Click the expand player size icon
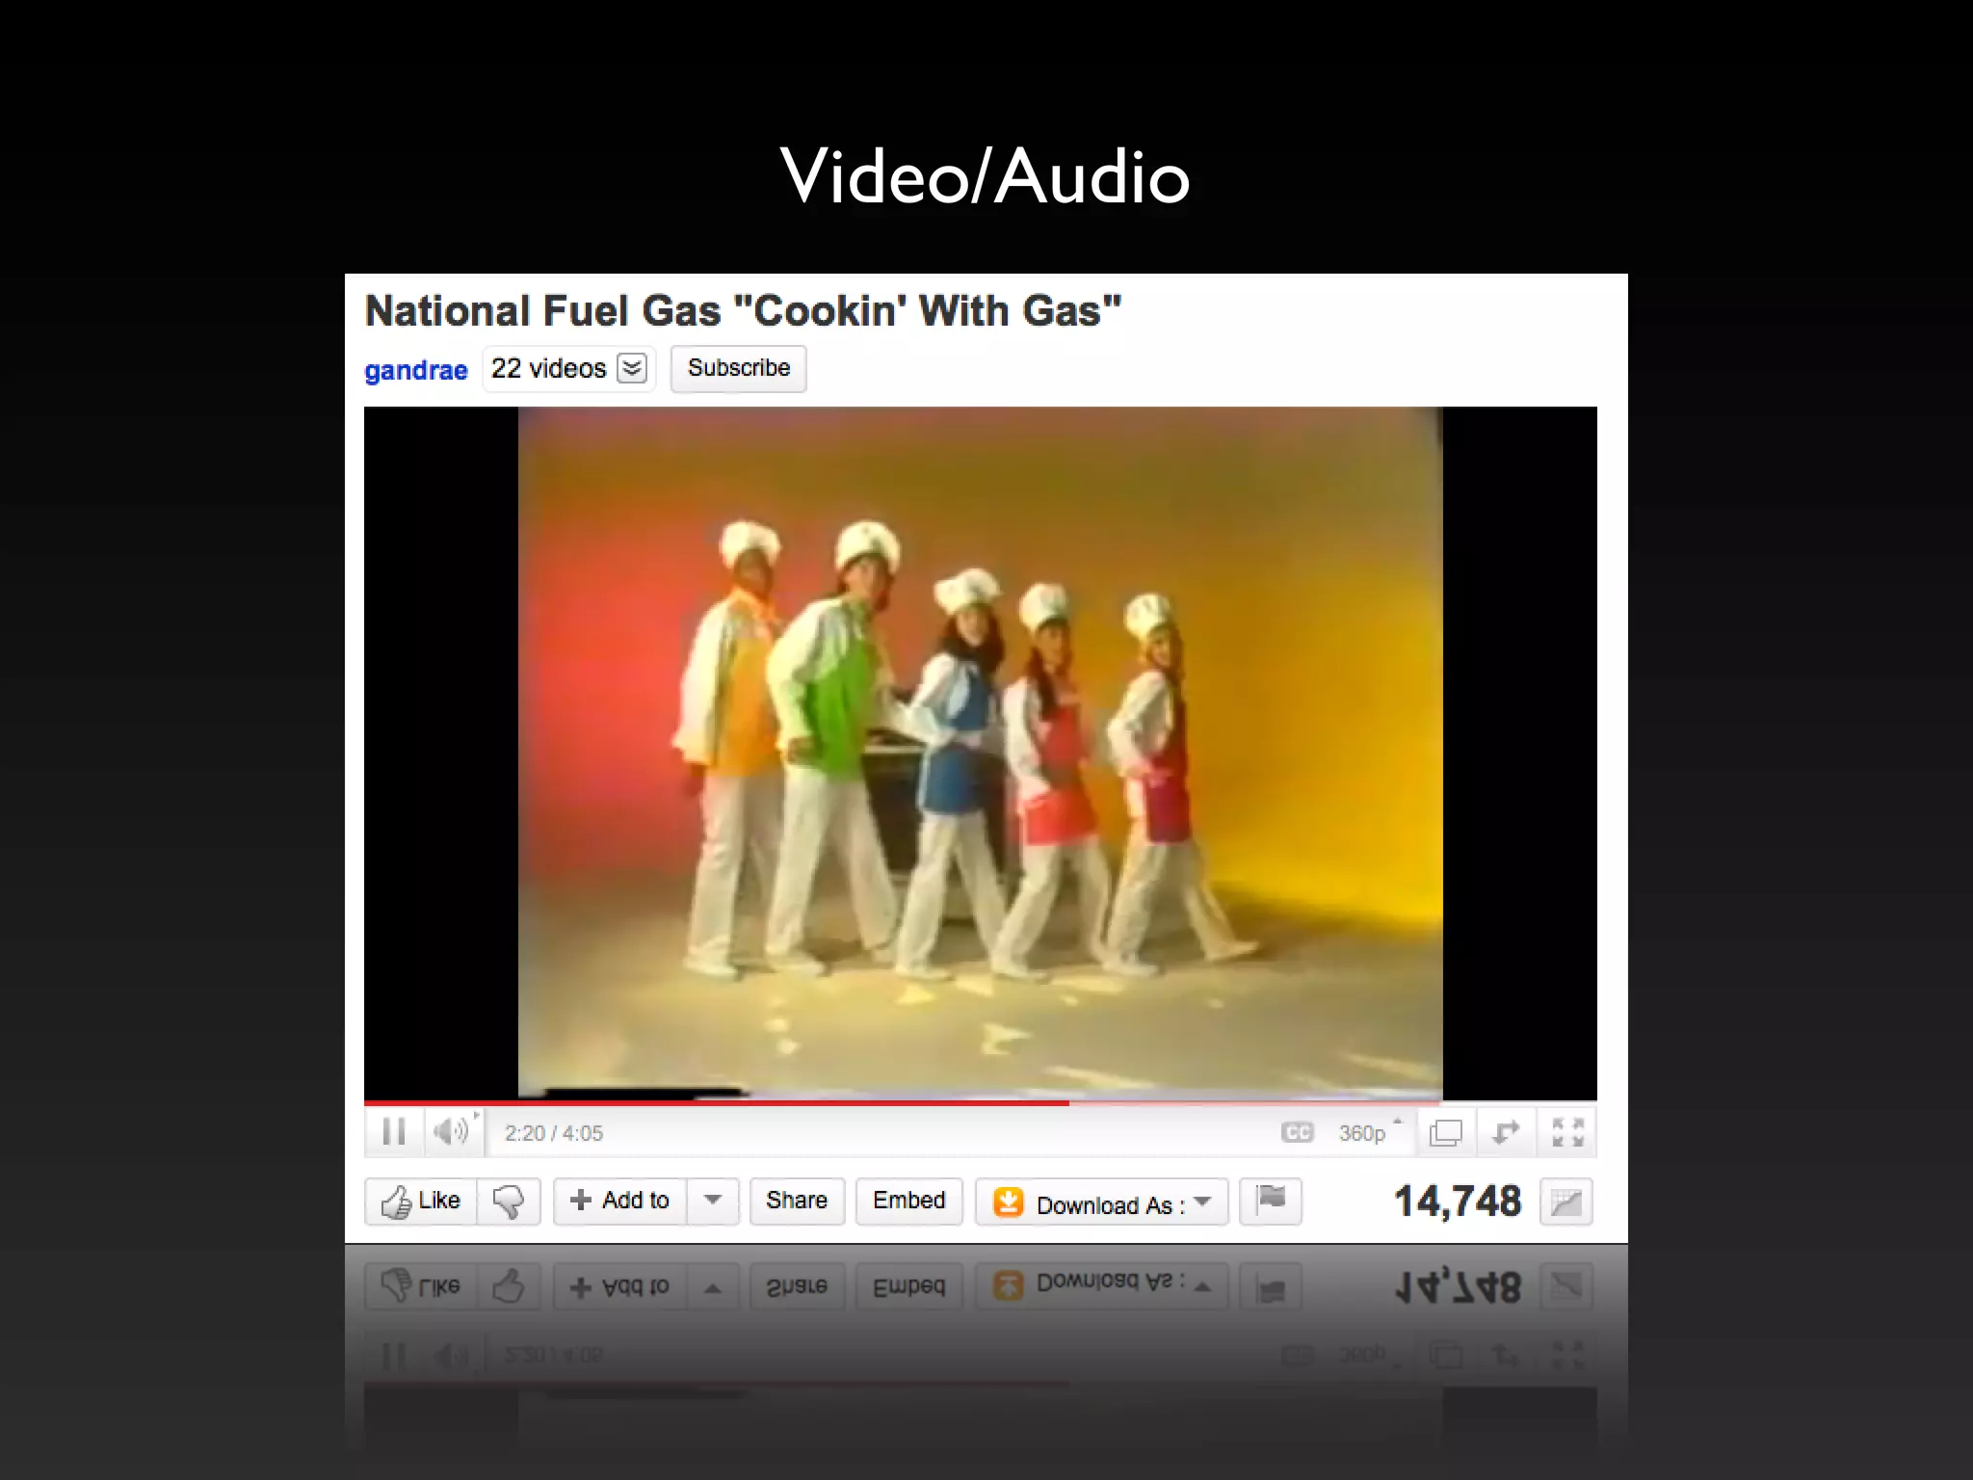The width and height of the screenshot is (1973, 1480). 1505,1132
